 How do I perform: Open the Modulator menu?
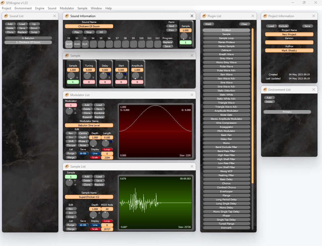67,8
